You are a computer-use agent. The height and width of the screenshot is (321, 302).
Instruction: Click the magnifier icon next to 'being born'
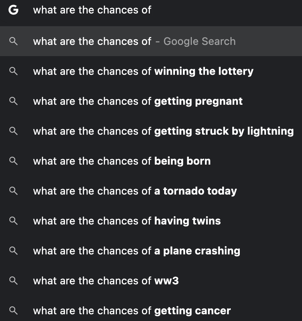click(x=13, y=161)
